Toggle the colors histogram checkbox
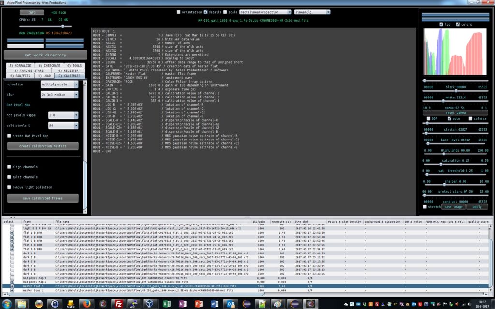 458,24
